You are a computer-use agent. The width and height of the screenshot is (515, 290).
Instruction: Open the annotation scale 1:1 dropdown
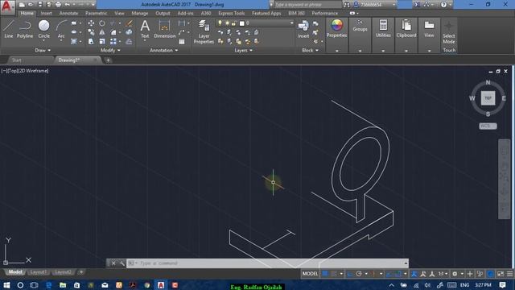[443, 274]
